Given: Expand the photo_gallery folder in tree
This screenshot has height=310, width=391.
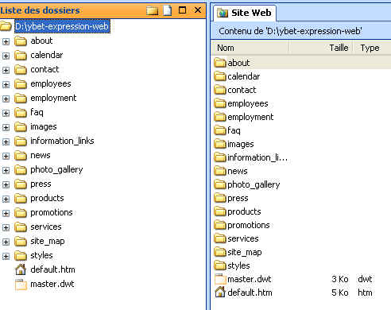Looking at the screenshot, I should (6, 170).
